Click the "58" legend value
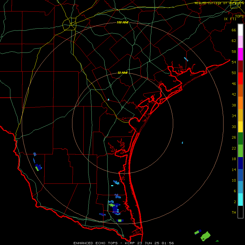 pyautogui.click(x=234, y=51)
